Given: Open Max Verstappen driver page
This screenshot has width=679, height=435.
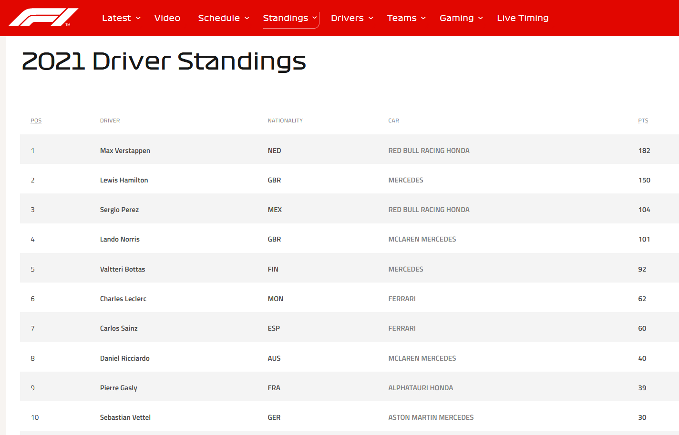Looking at the screenshot, I should (x=125, y=151).
